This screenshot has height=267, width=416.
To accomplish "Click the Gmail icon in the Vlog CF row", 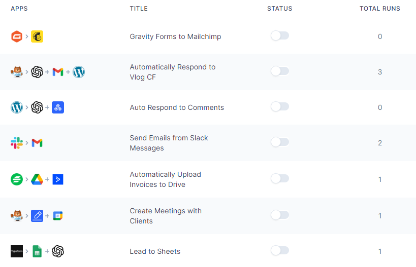I will [x=58, y=72].
